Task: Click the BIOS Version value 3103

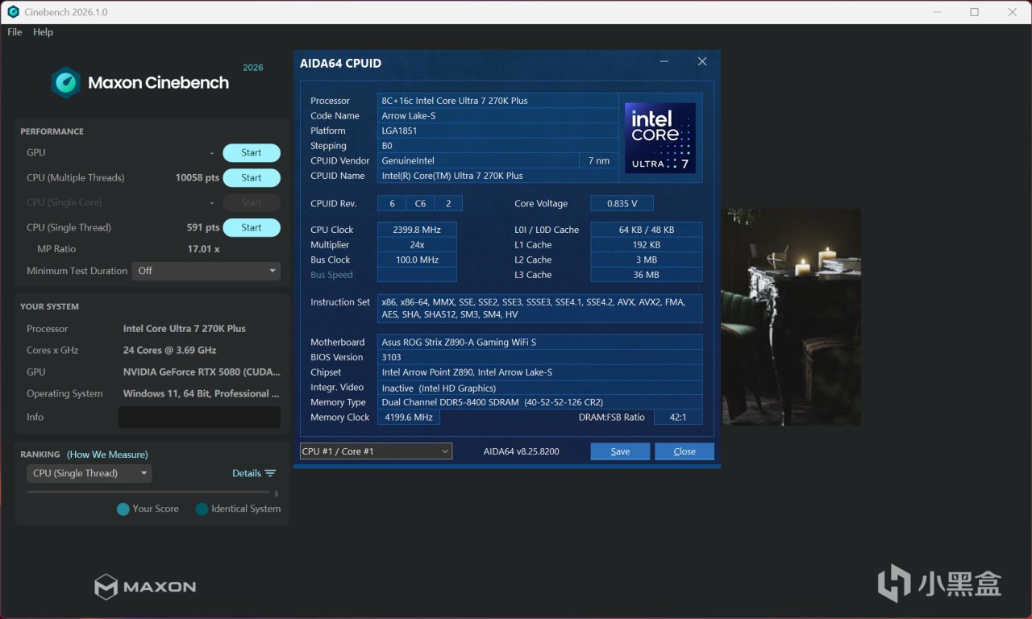Action: tap(539, 357)
